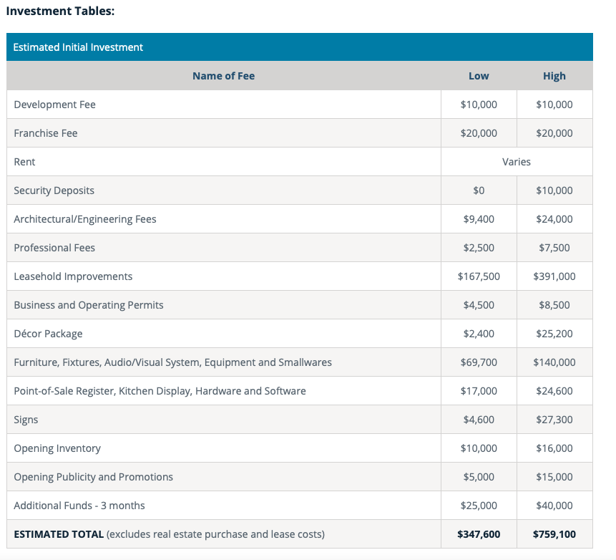Viewport: 616px width, 560px height.
Task: Select the 'Signs' row label
Action: [x=26, y=420]
